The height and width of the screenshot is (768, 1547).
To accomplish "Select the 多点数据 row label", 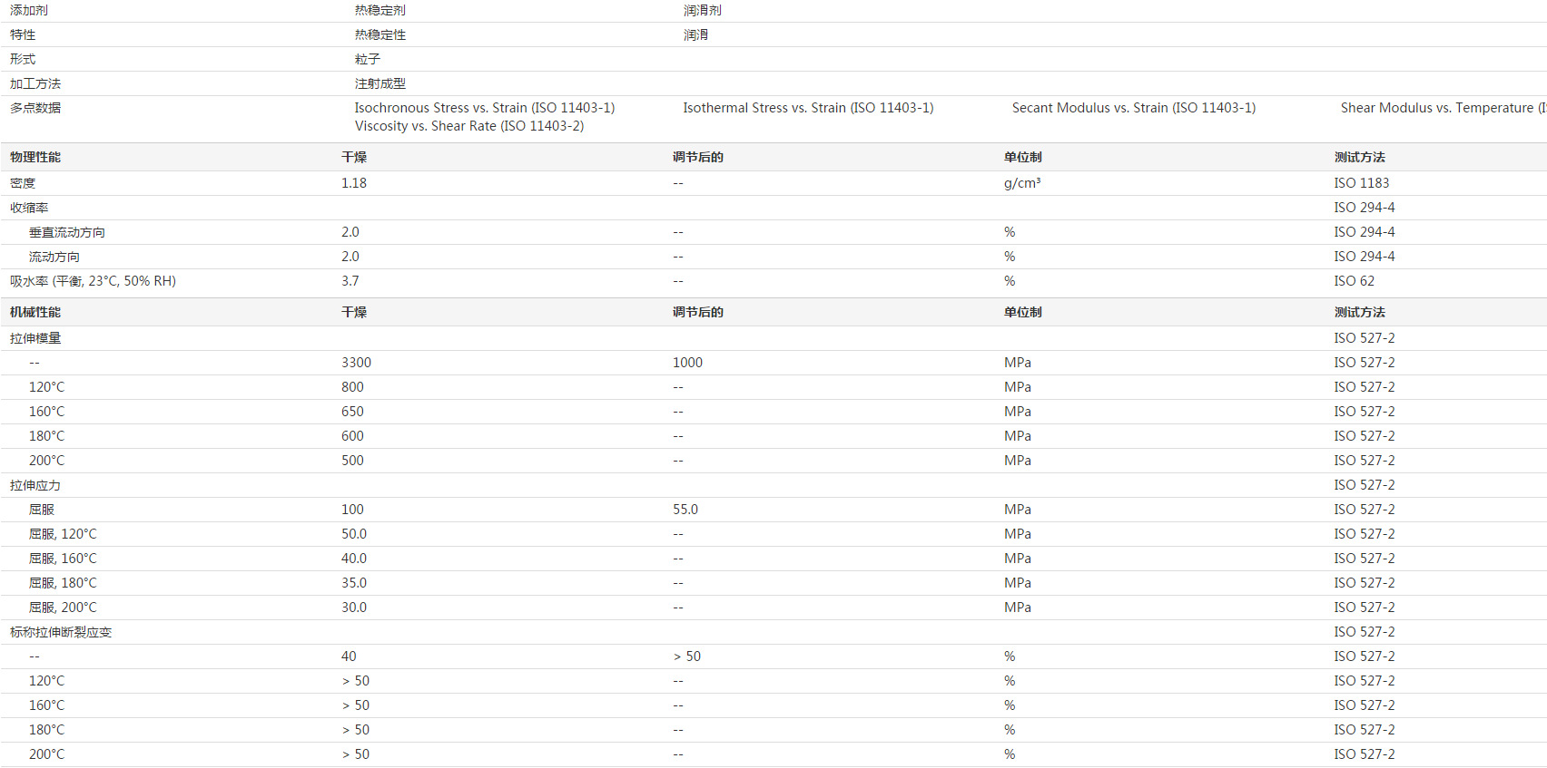I will pyautogui.click(x=35, y=108).
